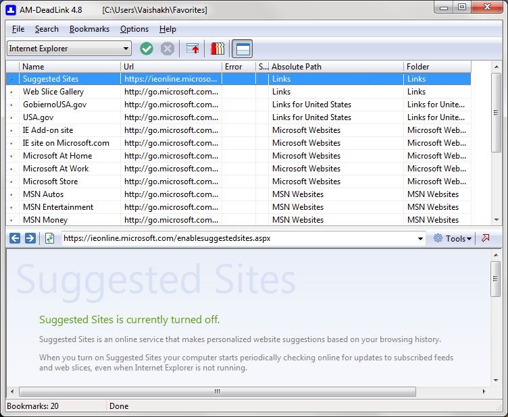Image resolution: width=508 pixels, height=417 pixels.
Task: Open link in external browser red arrow icon
Action: point(485,238)
